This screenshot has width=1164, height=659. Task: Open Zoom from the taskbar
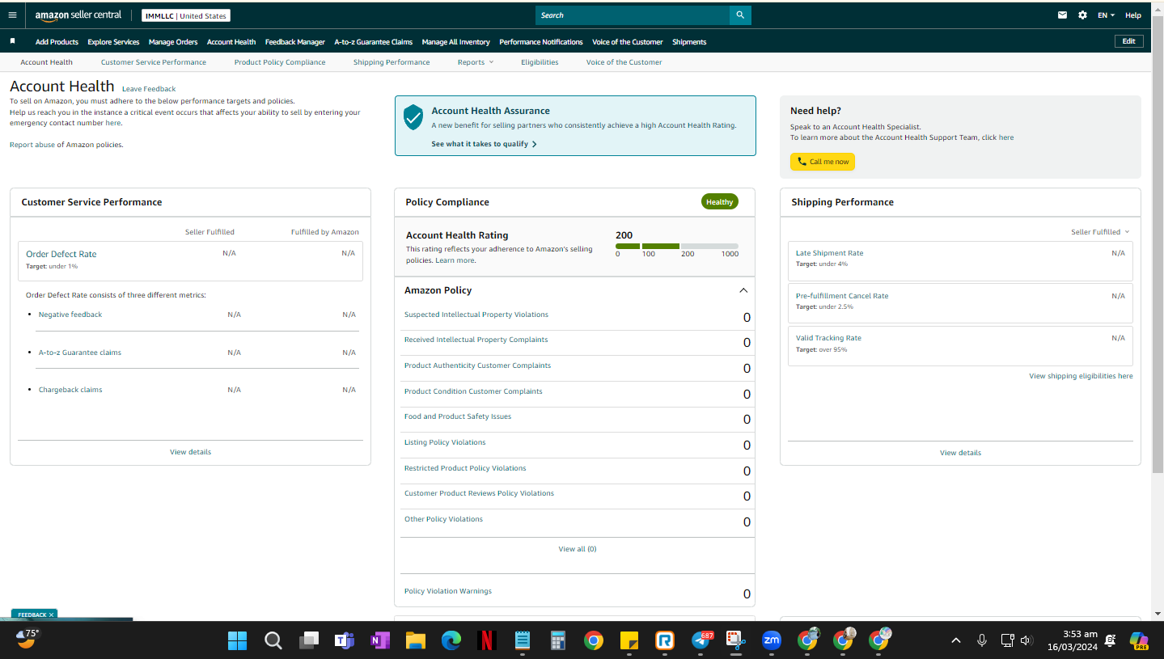coord(772,641)
